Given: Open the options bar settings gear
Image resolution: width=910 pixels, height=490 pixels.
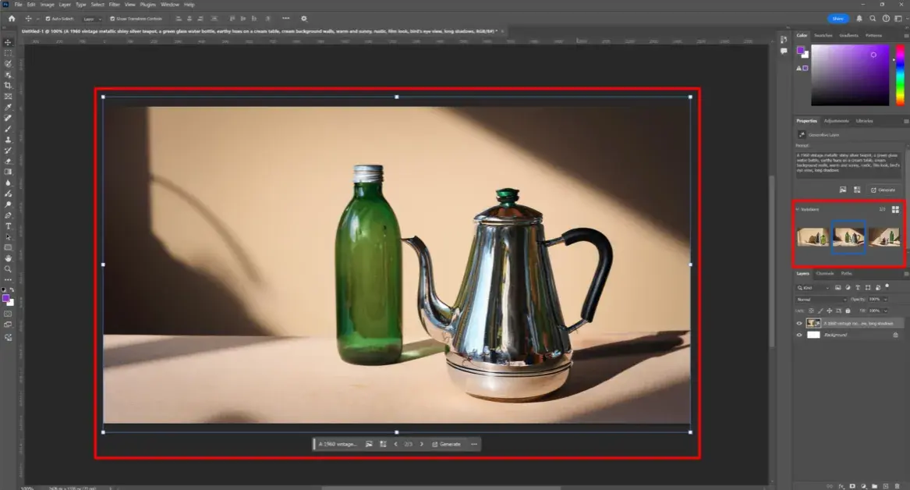Looking at the screenshot, I should [x=303, y=19].
